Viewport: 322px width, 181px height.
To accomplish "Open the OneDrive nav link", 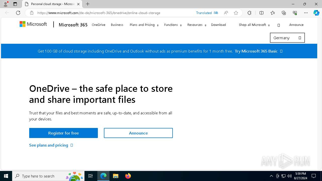I will point(99,25).
